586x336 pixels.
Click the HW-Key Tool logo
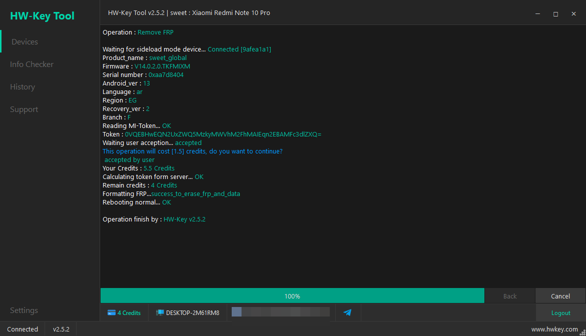[42, 15]
